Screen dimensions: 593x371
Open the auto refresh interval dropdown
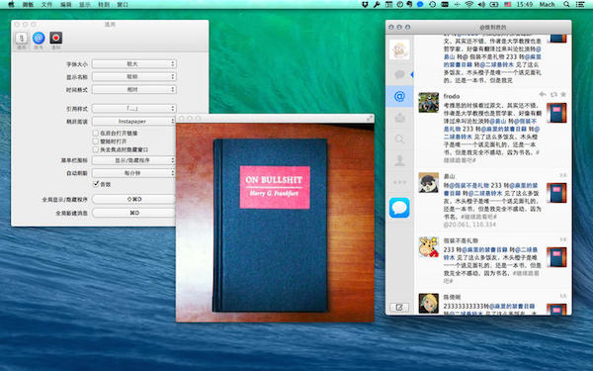134,173
